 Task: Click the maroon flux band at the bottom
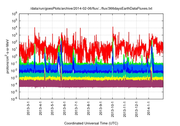(84, 84)
